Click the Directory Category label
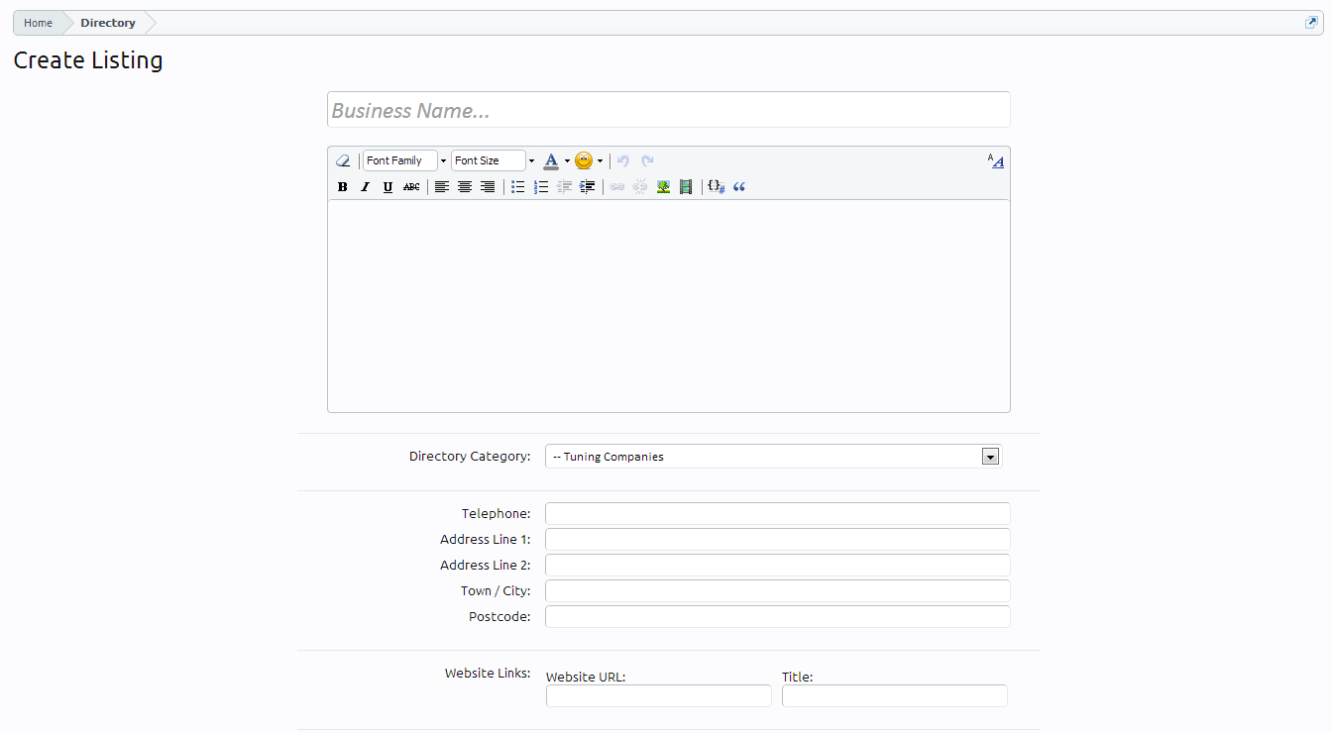This screenshot has height=733, width=1332. point(470,457)
